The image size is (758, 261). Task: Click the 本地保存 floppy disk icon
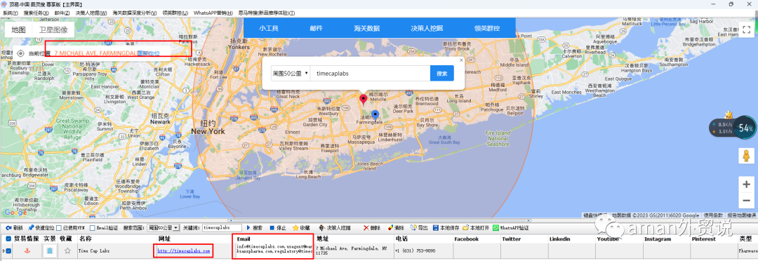(436, 227)
